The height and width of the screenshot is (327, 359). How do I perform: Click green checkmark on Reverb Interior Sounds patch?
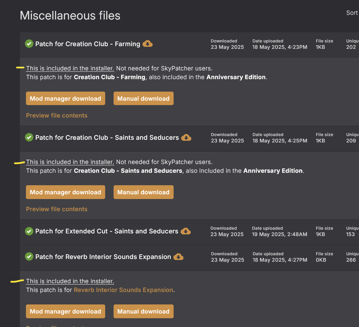click(x=29, y=257)
